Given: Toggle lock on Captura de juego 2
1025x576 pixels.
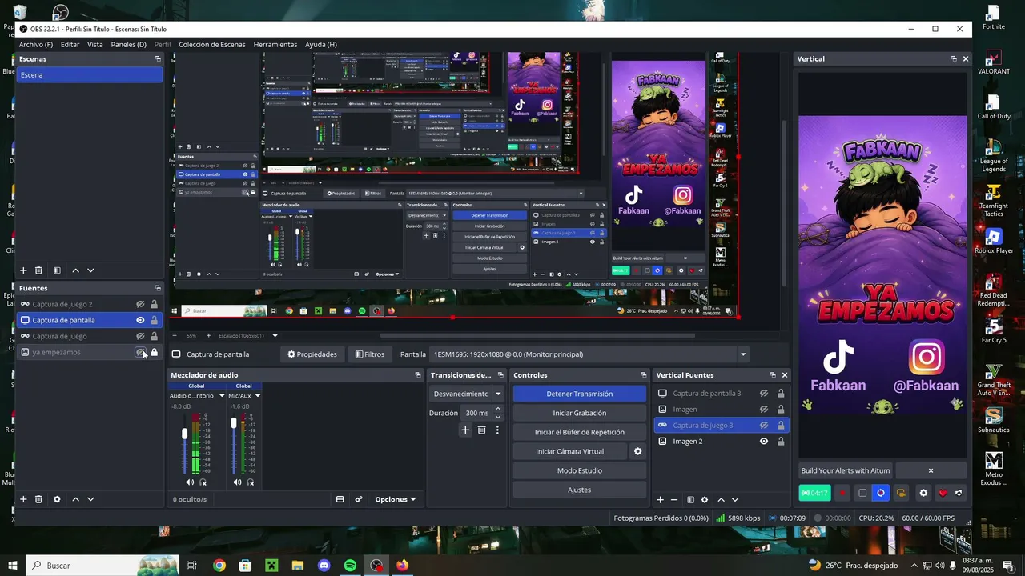Looking at the screenshot, I should pos(154,304).
